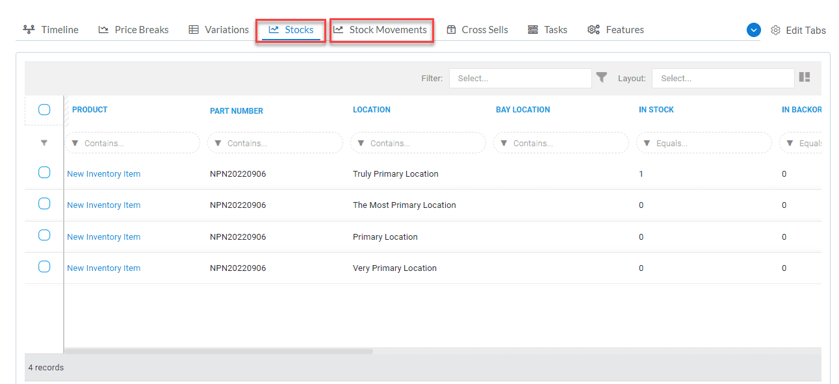Screen dimensions: 839x384
Task: Expand the blue chevron for hidden tabs
Action: [753, 29]
